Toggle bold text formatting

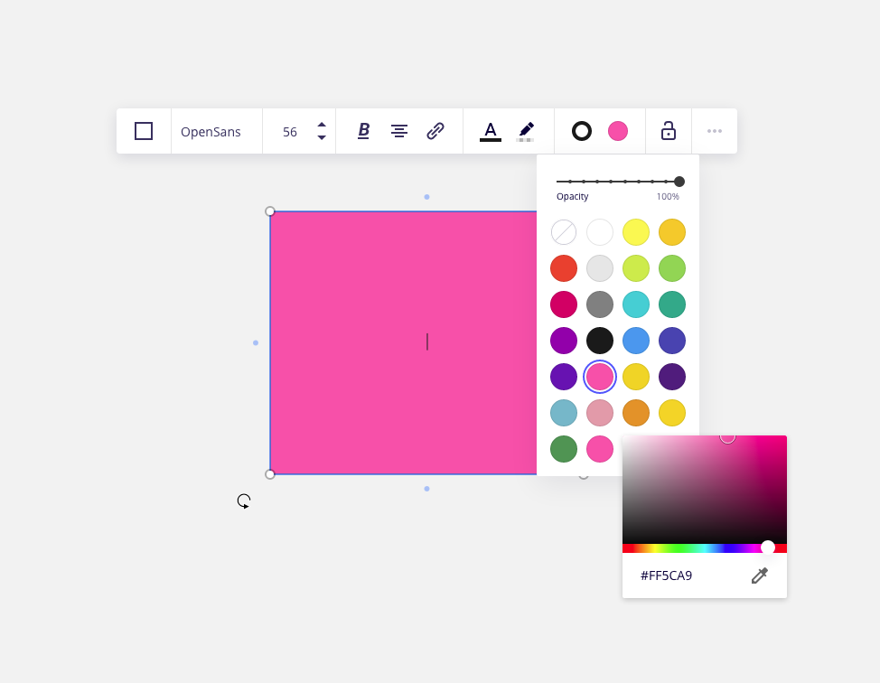tap(364, 131)
